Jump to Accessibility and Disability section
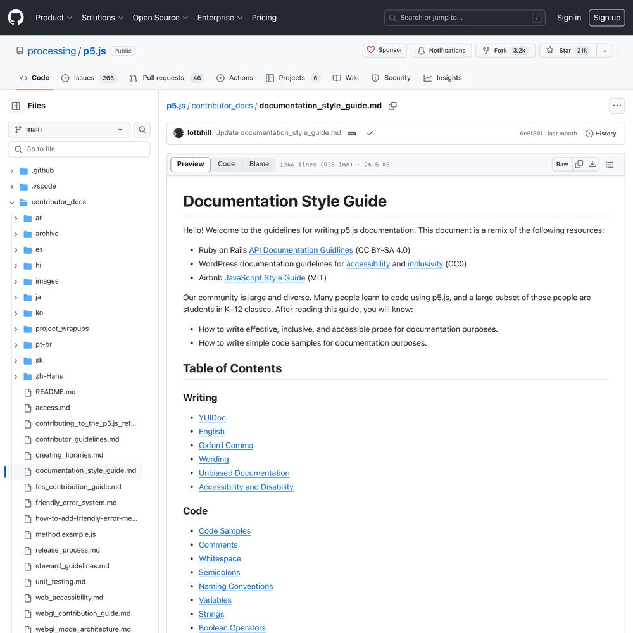Screen dimensions: 633x633 tap(246, 487)
